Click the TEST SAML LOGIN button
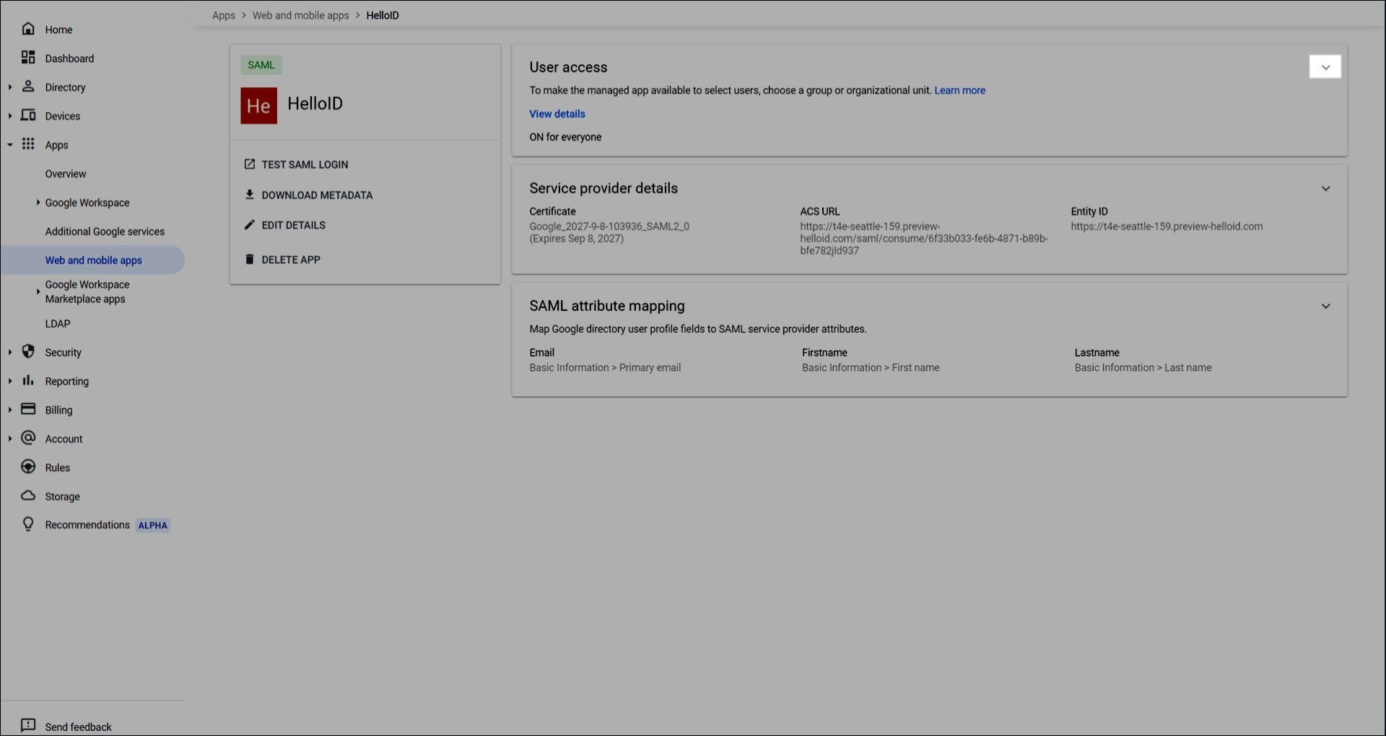 click(296, 165)
